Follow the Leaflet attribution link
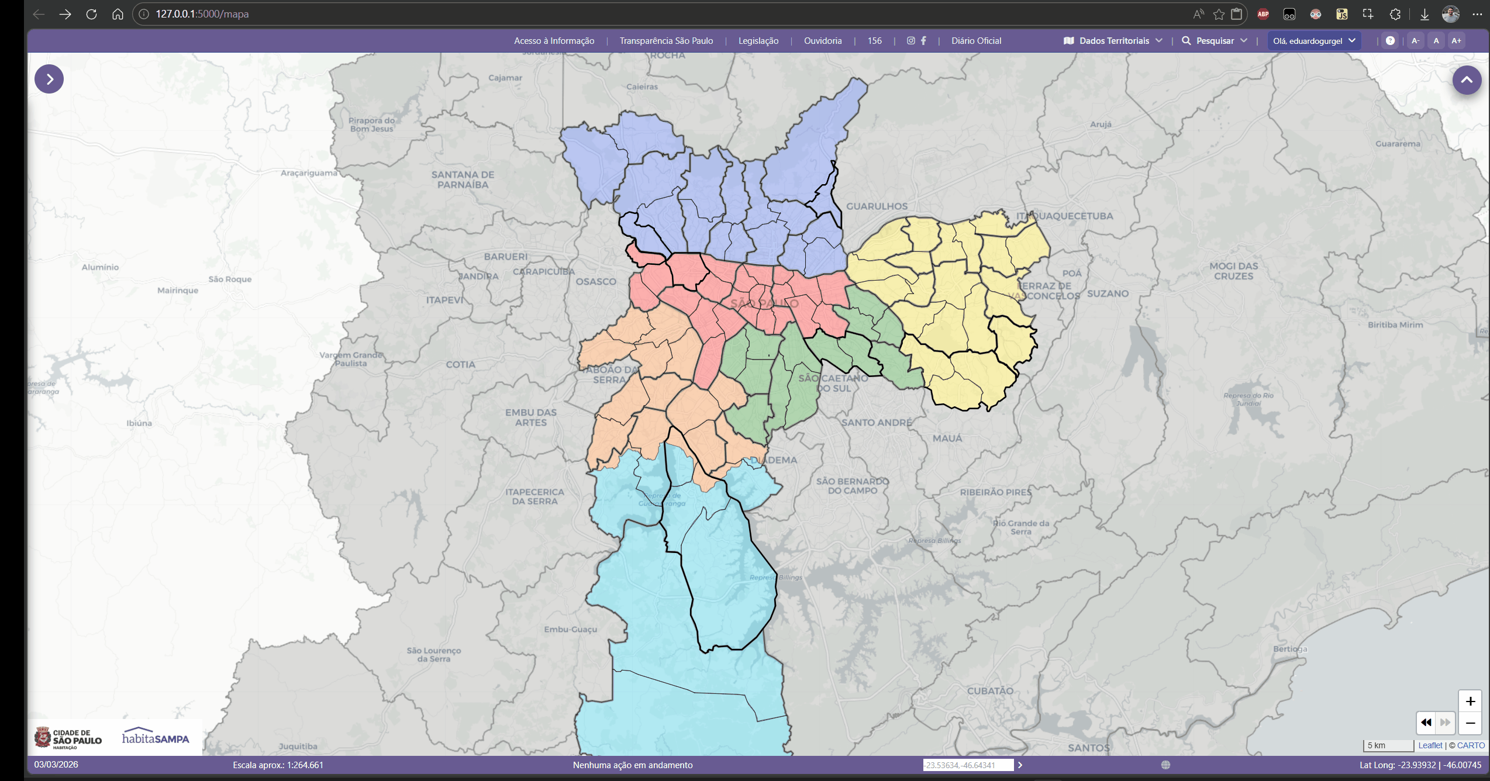1490x781 pixels. pos(1430,745)
